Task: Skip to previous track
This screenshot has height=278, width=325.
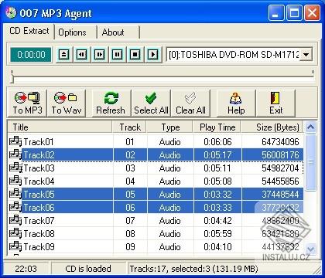Action: [x=81, y=55]
